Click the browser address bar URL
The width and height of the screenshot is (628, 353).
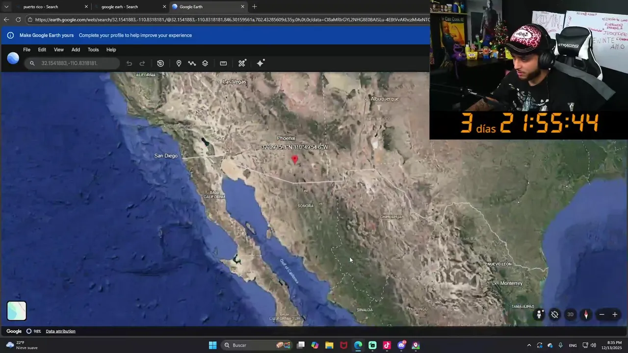pos(232,20)
